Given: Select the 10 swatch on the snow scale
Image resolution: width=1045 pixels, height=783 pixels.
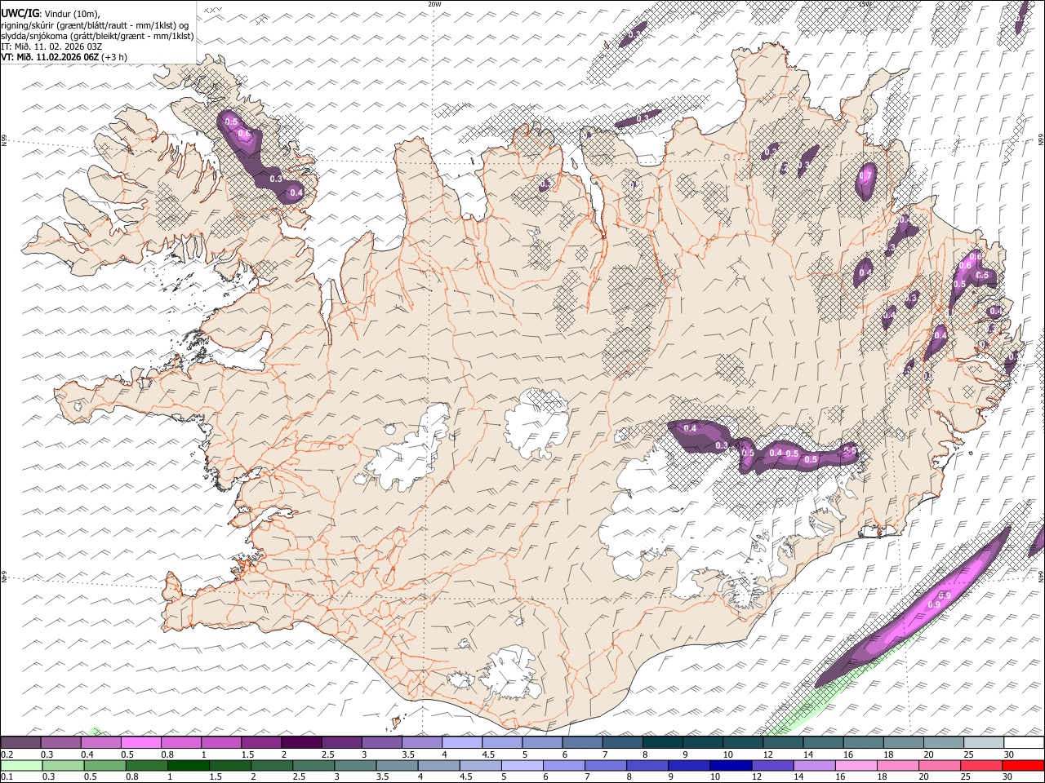Looking at the screenshot, I should [741, 742].
